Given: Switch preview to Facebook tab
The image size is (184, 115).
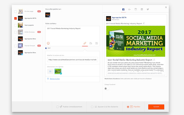Looking at the screenshot, I should 123,9.
